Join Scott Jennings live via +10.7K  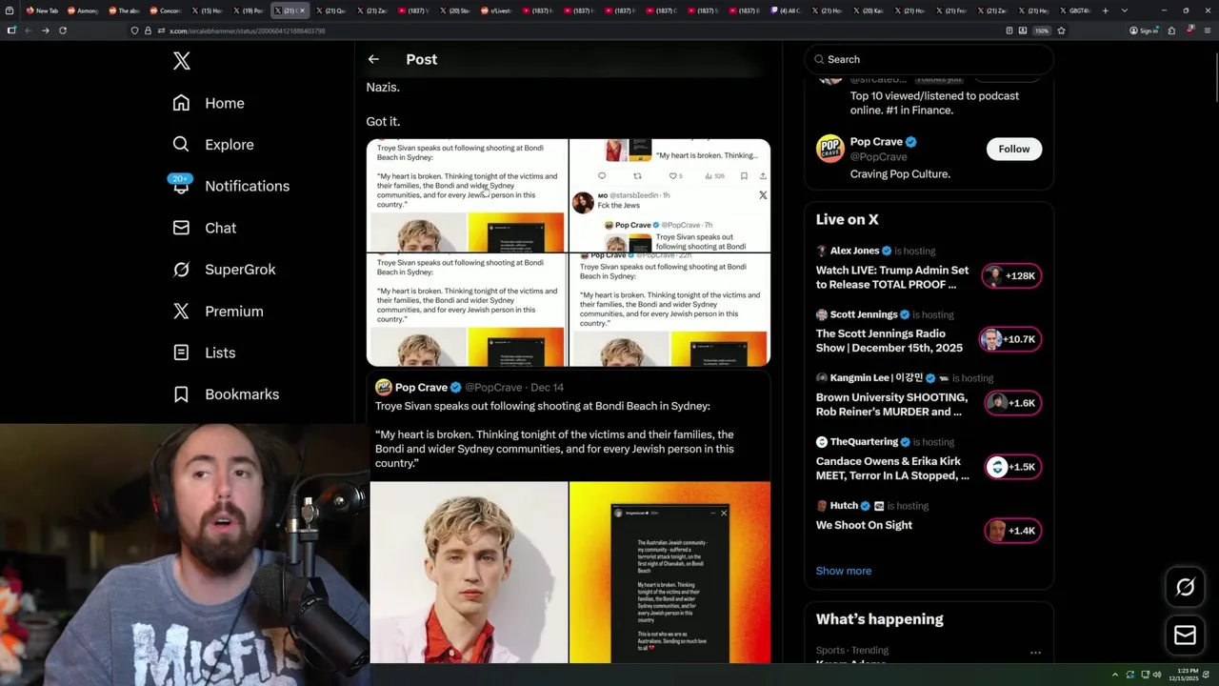(x=1010, y=339)
